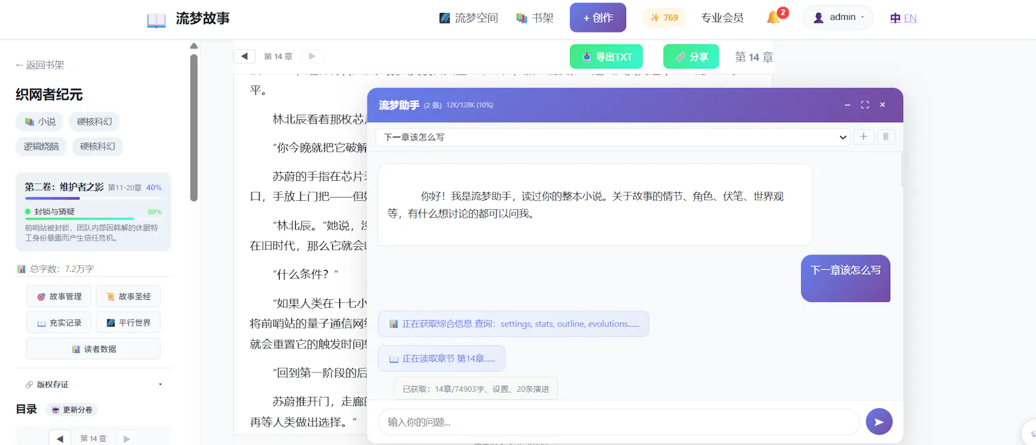Open 读者数据
The height and width of the screenshot is (445, 1036).
click(93, 348)
